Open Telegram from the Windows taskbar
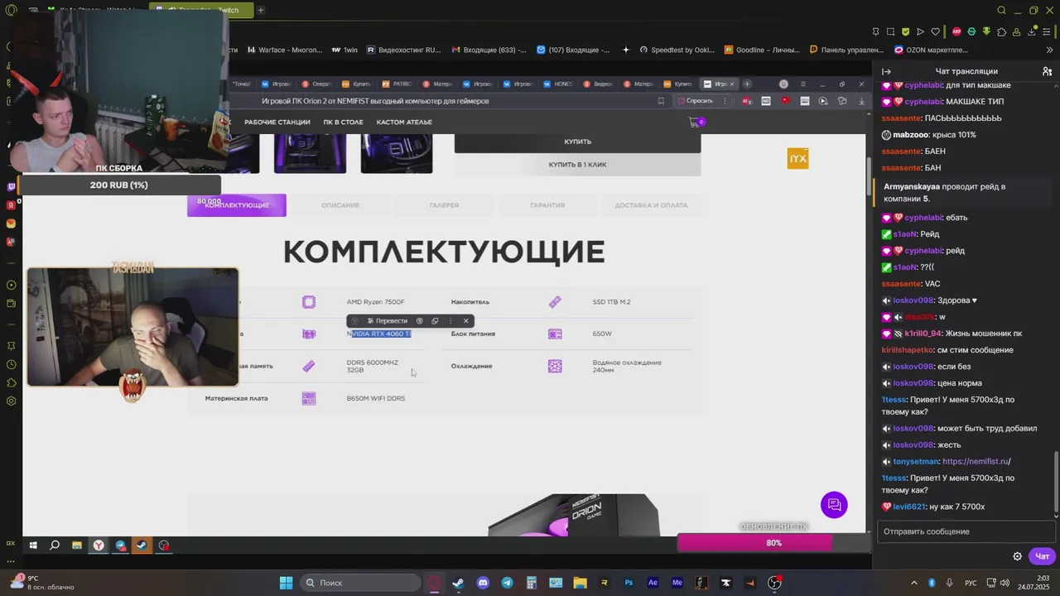 coord(507,583)
